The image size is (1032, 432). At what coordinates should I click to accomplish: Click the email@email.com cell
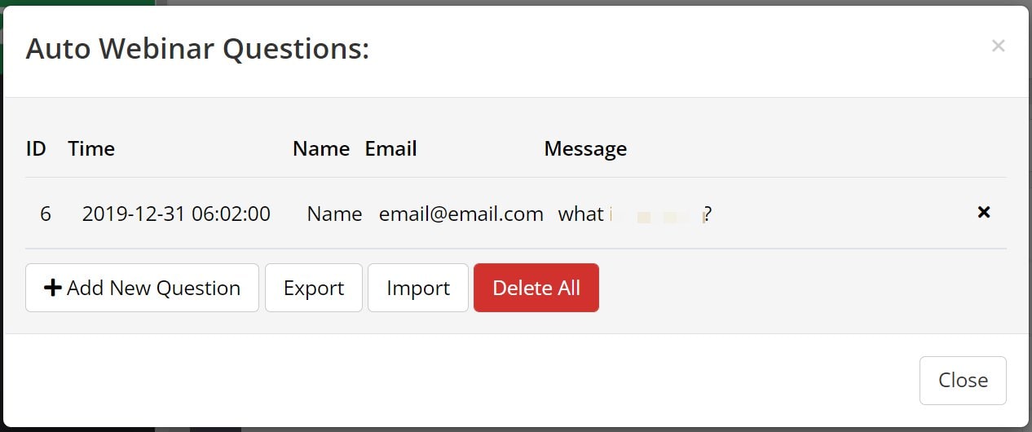461,214
